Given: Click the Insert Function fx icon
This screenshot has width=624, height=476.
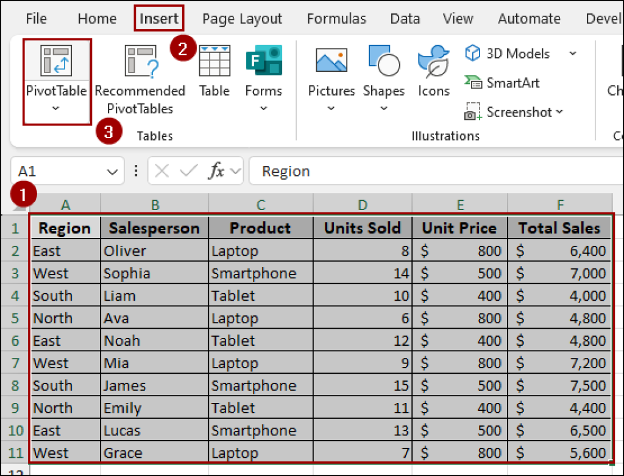Looking at the screenshot, I should click(216, 172).
